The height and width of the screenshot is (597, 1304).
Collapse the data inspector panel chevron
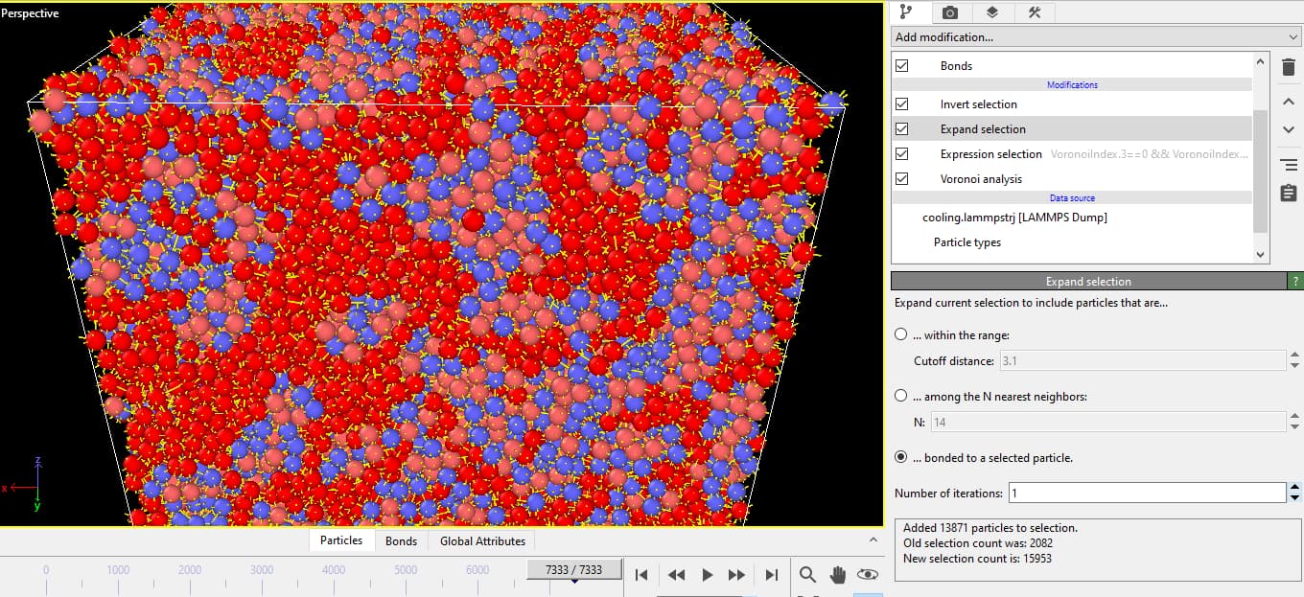pyautogui.click(x=873, y=540)
